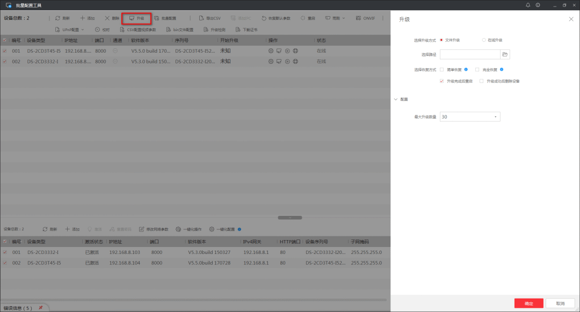This screenshot has width=580, height=312.
Task: Click info icon next to 简单恢复
Action: (x=466, y=69)
